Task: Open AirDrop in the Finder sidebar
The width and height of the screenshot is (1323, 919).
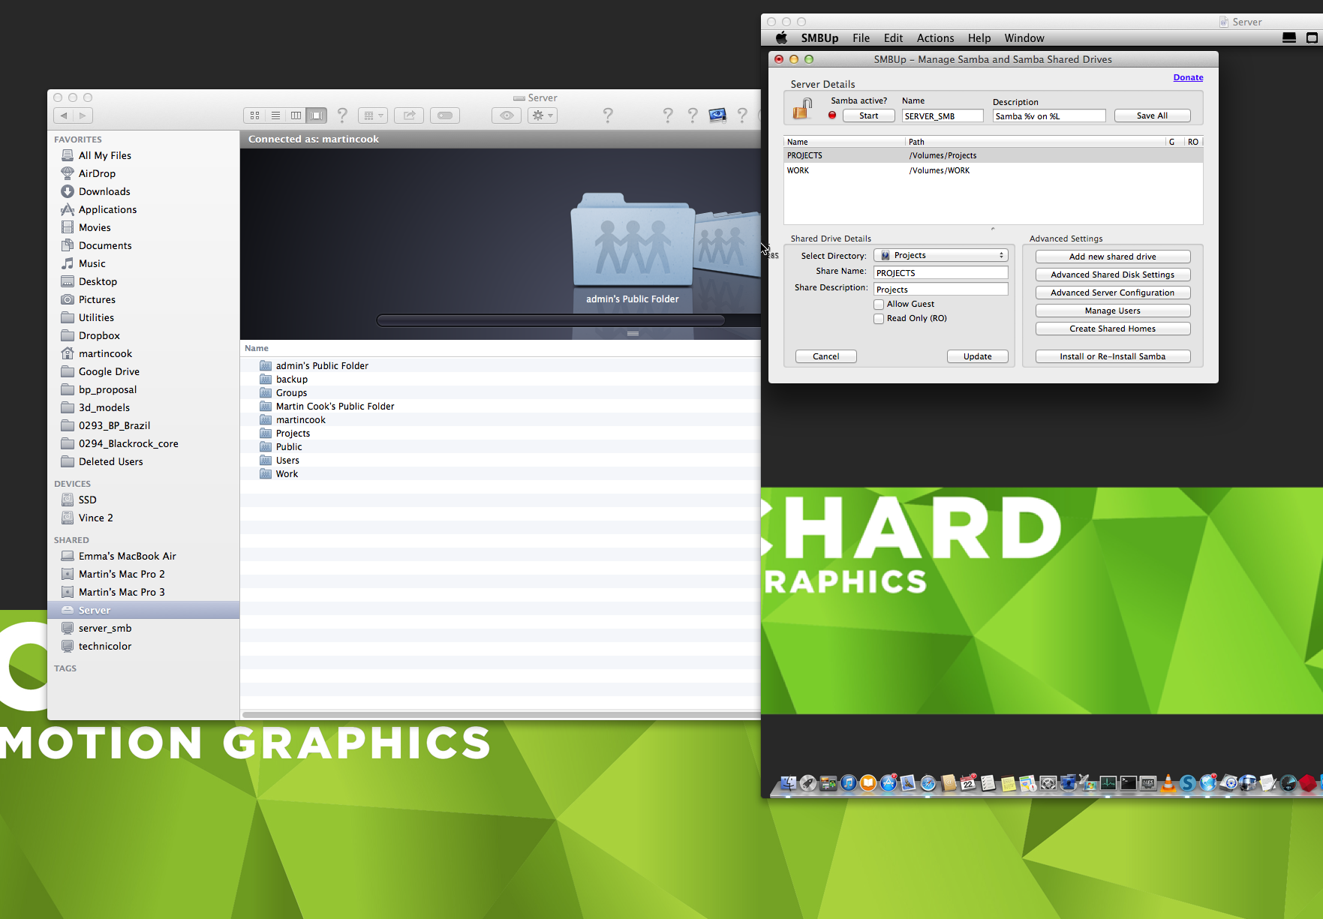Action: coord(97,173)
